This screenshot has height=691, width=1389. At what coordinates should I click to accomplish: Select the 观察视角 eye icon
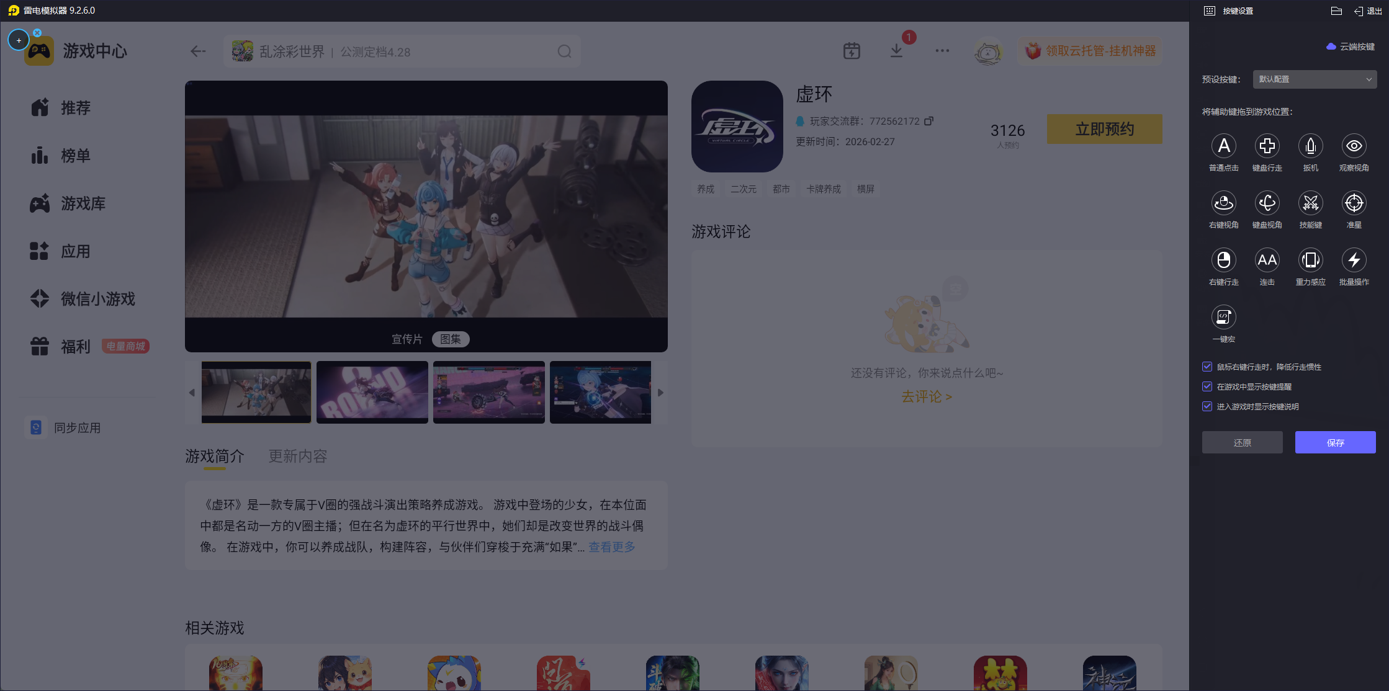click(x=1354, y=146)
